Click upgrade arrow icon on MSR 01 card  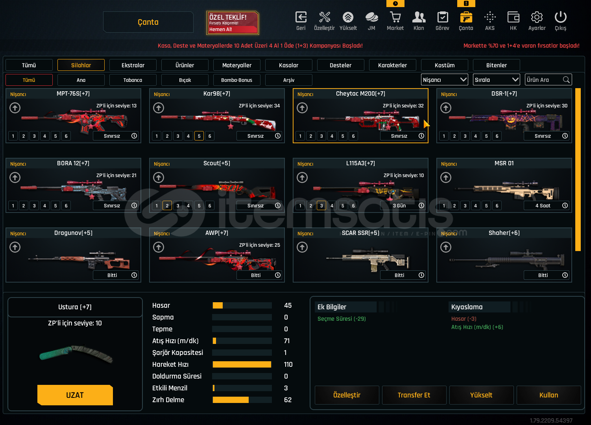click(446, 177)
